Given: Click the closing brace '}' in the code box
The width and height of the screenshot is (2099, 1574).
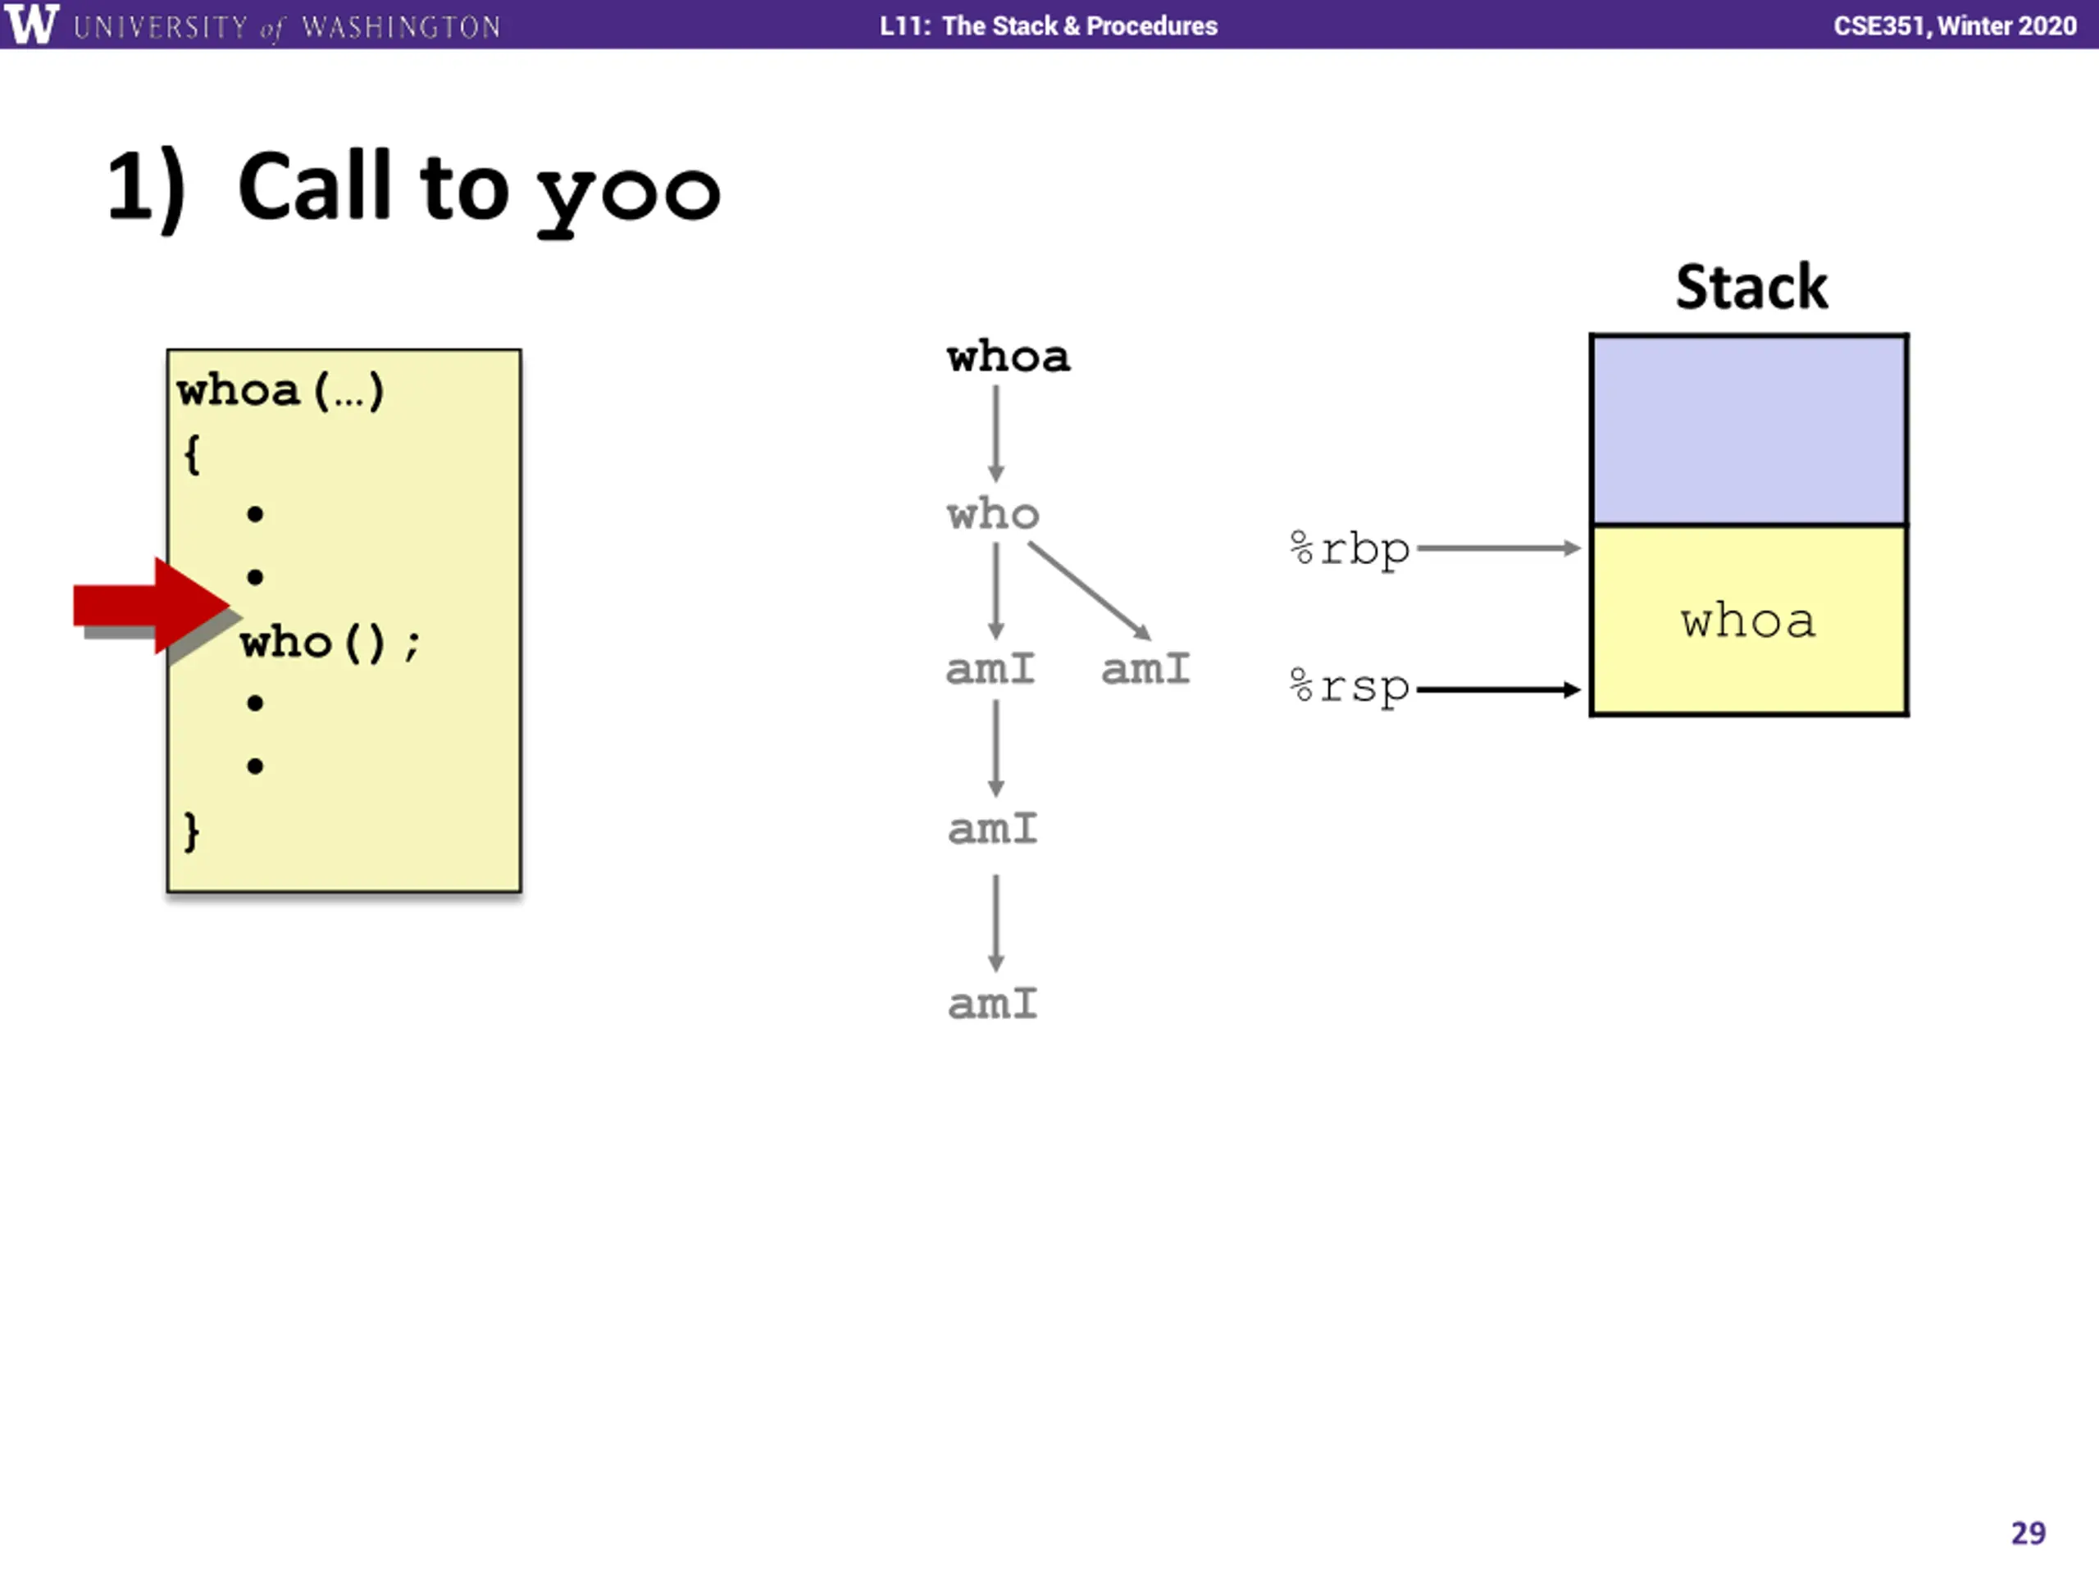Looking at the screenshot, I should [x=192, y=831].
